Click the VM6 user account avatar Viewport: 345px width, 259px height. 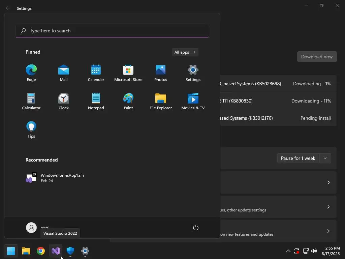[x=31, y=228]
